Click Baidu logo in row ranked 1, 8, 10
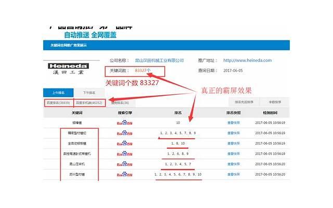Viewport: 333px width, 208px height. [x=124, y=144]
